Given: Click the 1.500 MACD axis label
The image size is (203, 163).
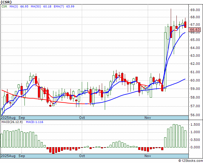Looking at the screenshot, I should (x=195, y=124).
